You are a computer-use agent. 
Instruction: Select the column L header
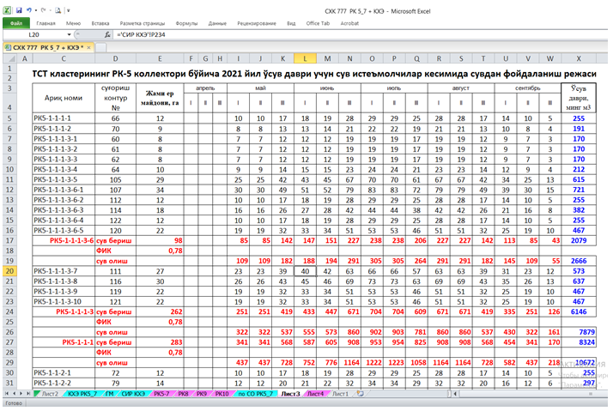click(305, 58)
